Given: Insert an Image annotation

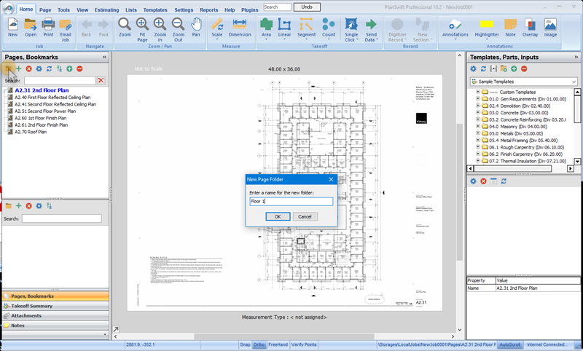Looking at the screenshot, I should [550, 28].
